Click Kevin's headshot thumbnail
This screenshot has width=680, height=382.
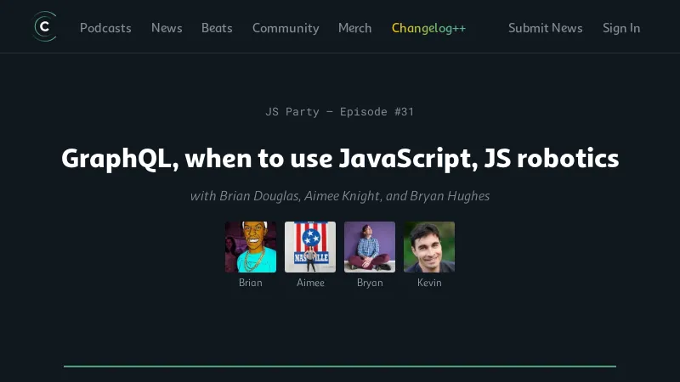coord(429,247)
